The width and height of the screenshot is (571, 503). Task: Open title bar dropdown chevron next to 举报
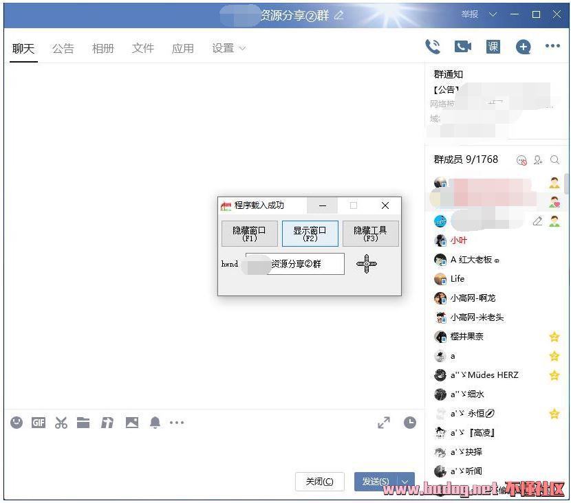pyautogui.click(x=493, y=14)
